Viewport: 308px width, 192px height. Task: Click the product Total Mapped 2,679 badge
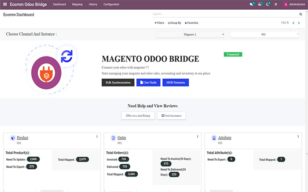(x=83, y=159)
